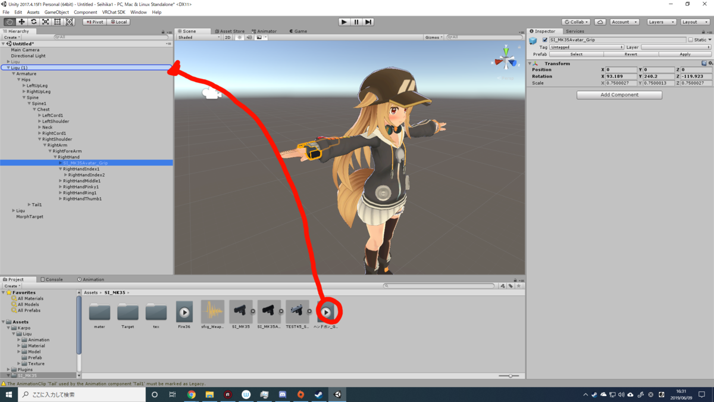Screen dimensions: 714x402
Task: Switch to the Asset Store tab
Action: coord(230,31)
